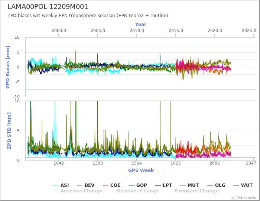Toggle the LPT series legend entry

tap(163, 185)
